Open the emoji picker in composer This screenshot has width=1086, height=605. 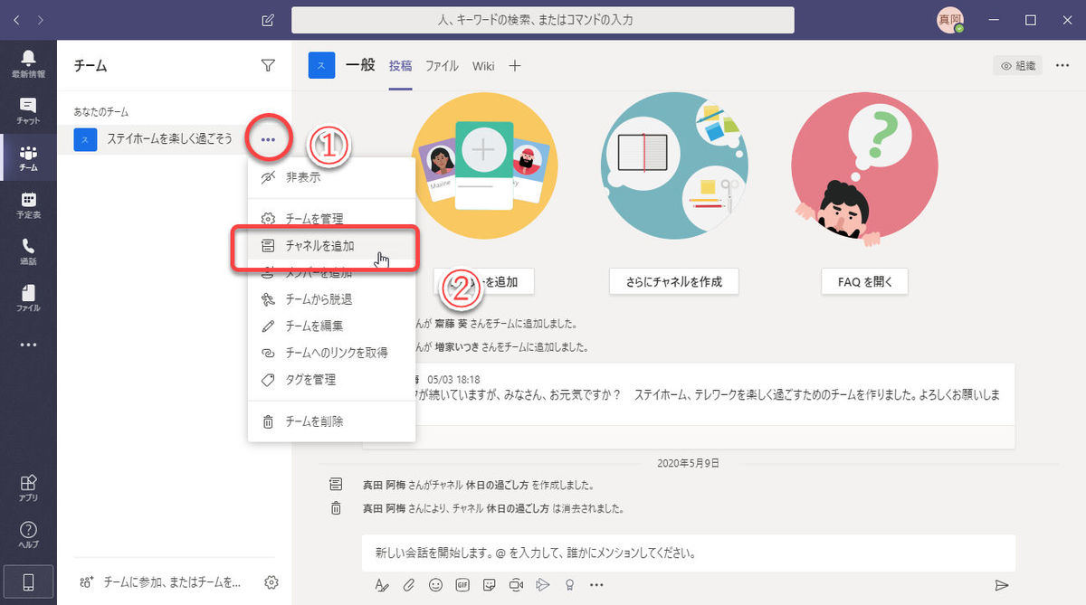click(x=435, y=585)
